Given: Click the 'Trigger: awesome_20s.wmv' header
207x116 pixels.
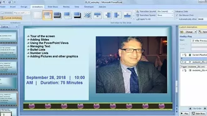Looking at the screenshot, I should click(194, 67).
